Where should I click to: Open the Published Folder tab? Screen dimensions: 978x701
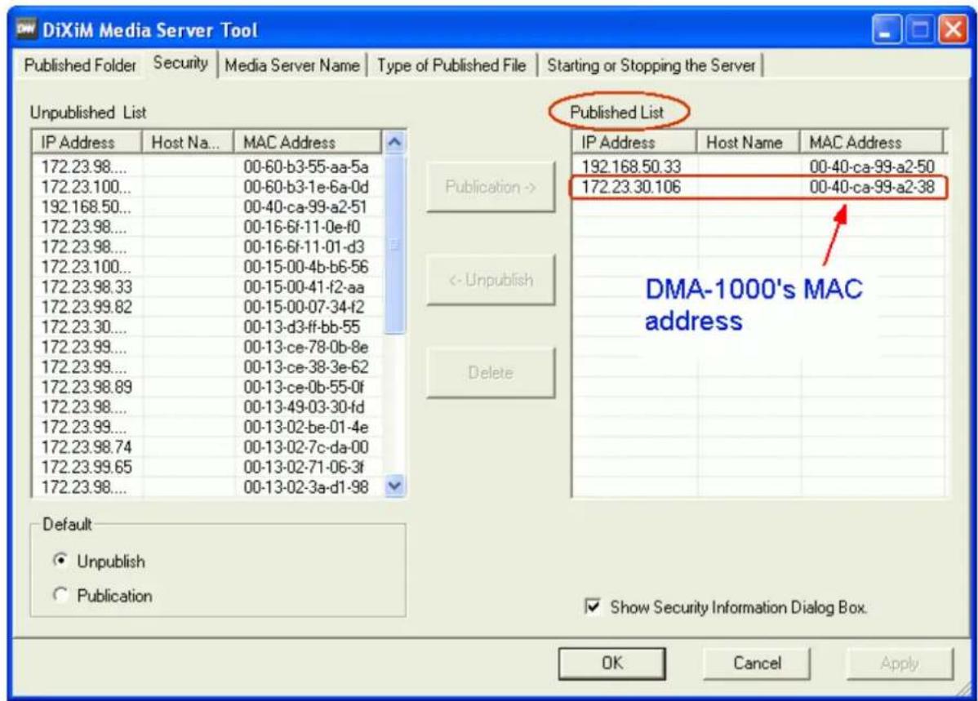pos(80,64)
